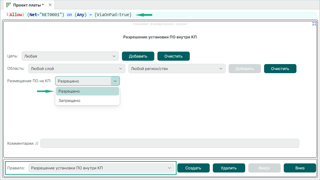
Task: Move rule down with Вниз button
Action: 300,168
